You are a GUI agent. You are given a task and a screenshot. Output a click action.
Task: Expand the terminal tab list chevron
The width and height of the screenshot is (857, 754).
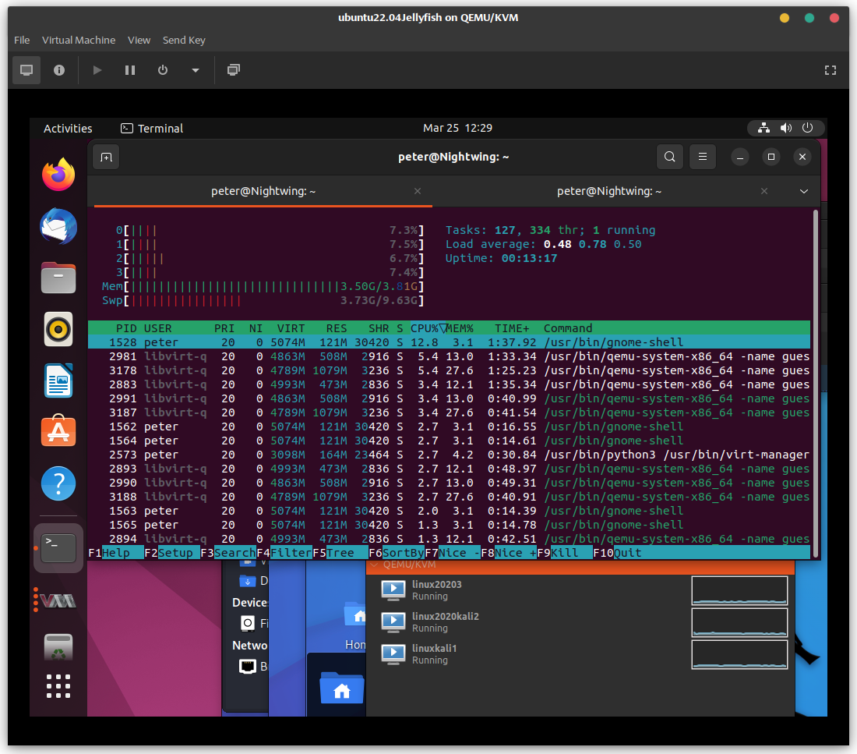point(804,191)
